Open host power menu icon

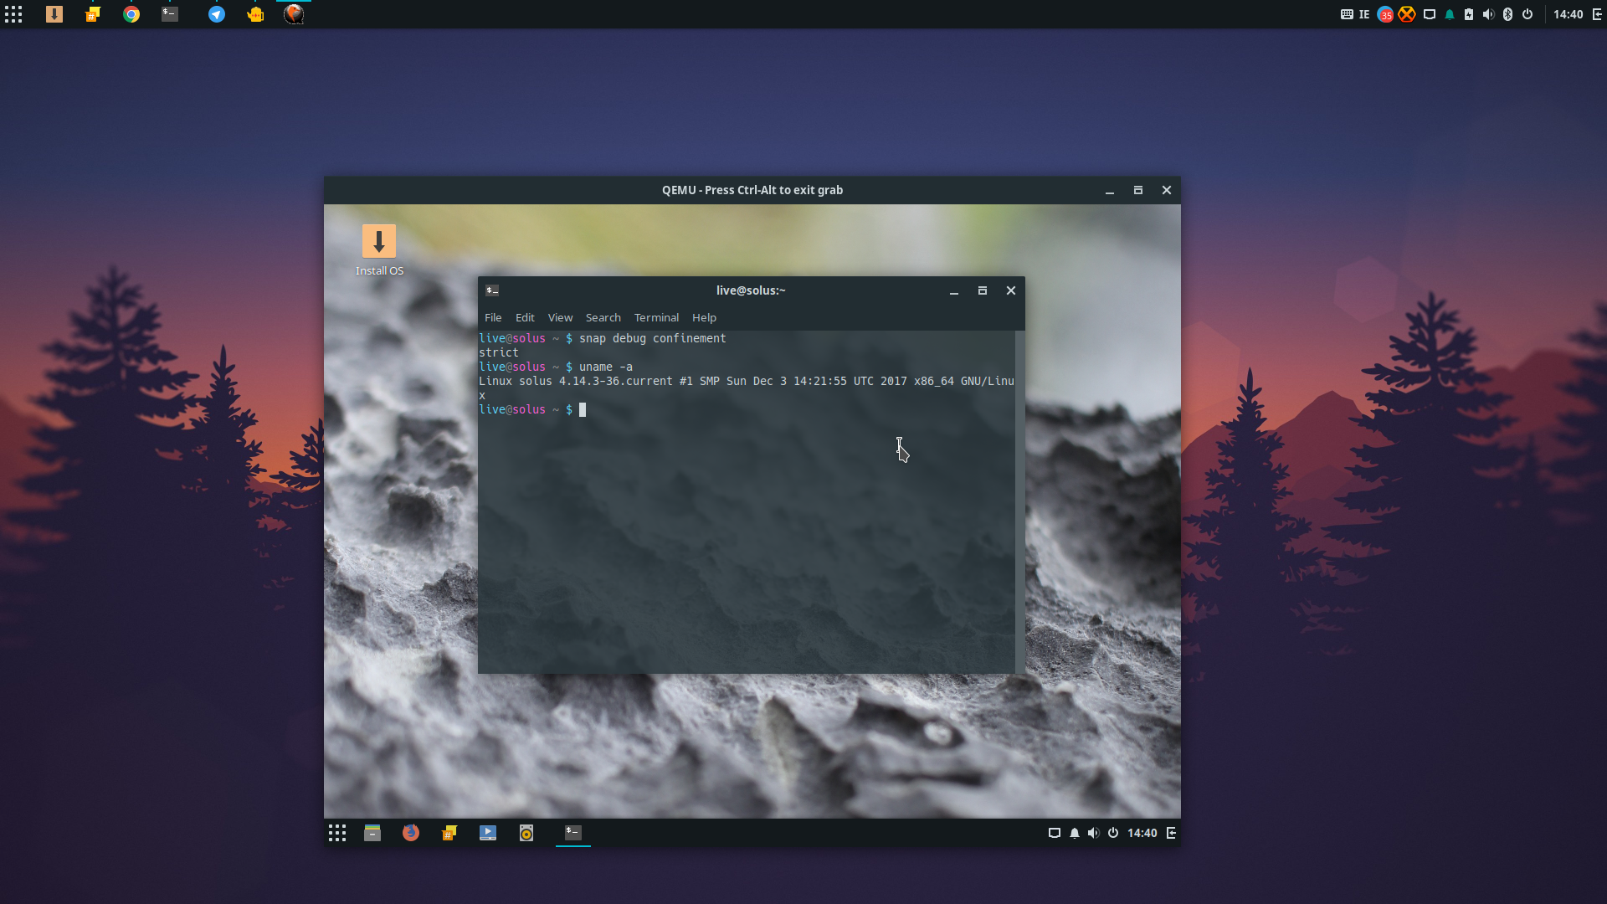1527,14
